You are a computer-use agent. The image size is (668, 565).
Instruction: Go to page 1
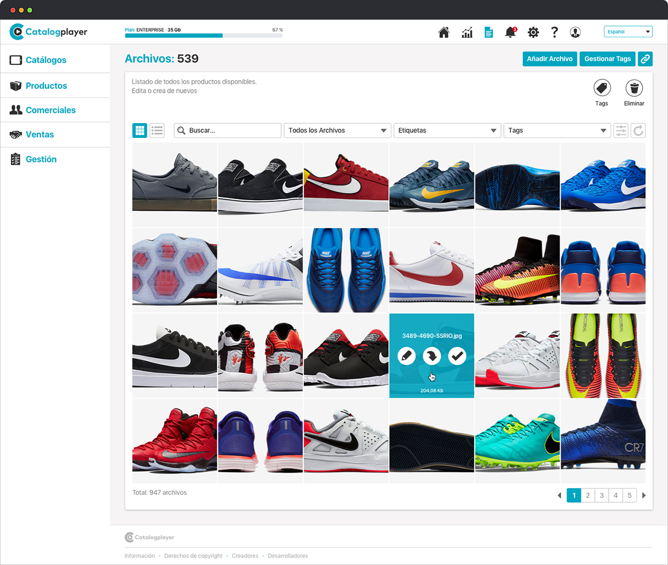(x=574, y=495)
